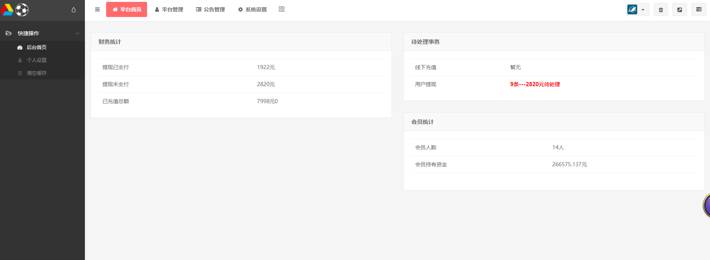Screen dimensions: 710x260
Task: Click the water drop theme icon
Action: pos(74,10)
